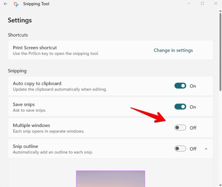This screenshot has height=187, width=222.
Task: Click the Multiple windows label
Action: pyautogui.click(x=32, y=125)
